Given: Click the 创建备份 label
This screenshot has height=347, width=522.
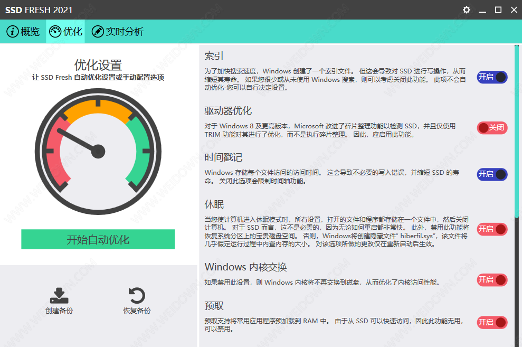Looking at the screenshot, I should [59, 311].
